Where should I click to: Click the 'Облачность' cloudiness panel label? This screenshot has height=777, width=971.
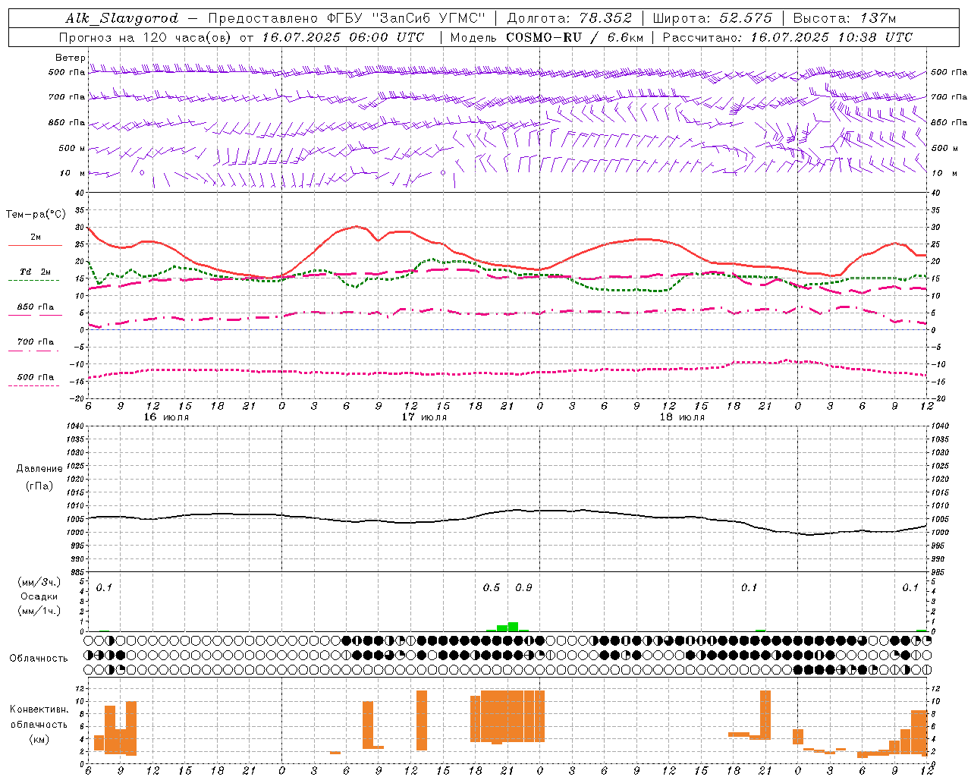coord(39,658)
